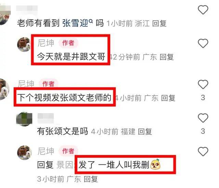
Task: Tap the 下个视频发张颂文老师的 comment text
Action: 64,97
